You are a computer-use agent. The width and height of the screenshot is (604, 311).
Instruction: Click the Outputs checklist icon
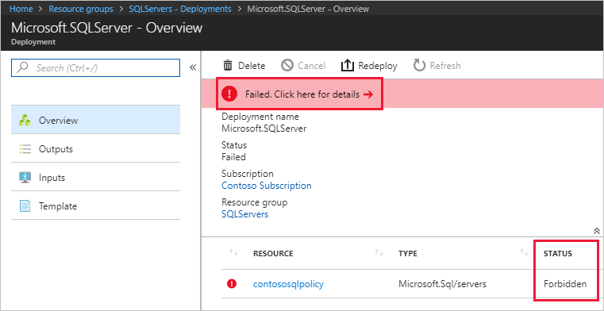[25, 149]
